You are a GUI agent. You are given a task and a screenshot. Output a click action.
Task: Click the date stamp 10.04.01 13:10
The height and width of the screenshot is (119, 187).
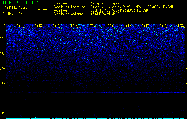(15, 14)
